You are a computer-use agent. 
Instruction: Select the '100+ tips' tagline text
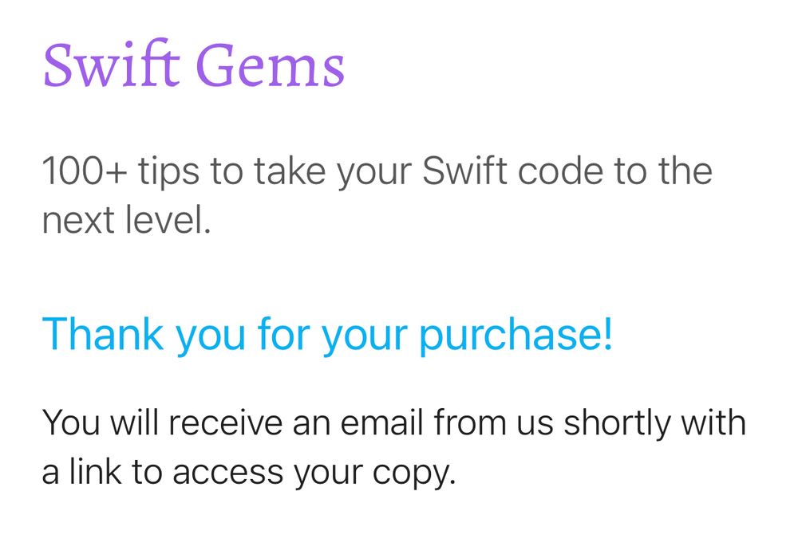tap(377, 195)
